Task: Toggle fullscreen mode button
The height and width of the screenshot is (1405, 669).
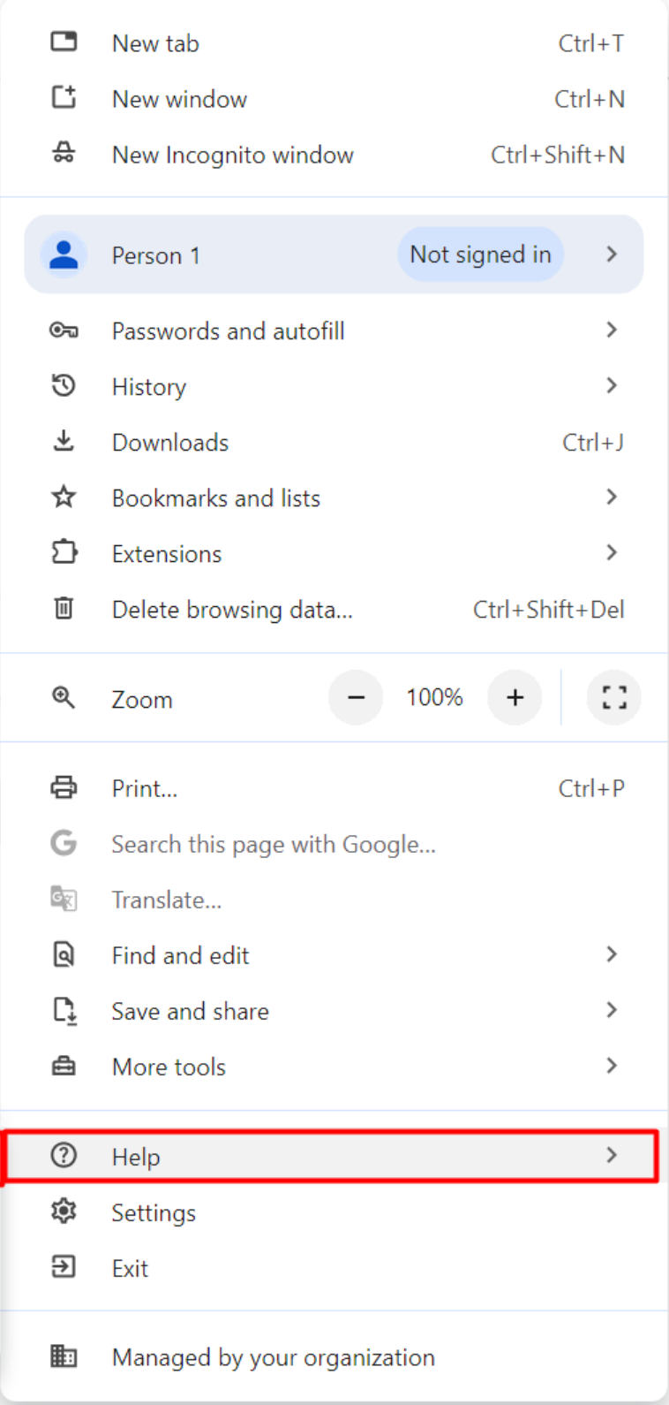Action: coord(614,697)
